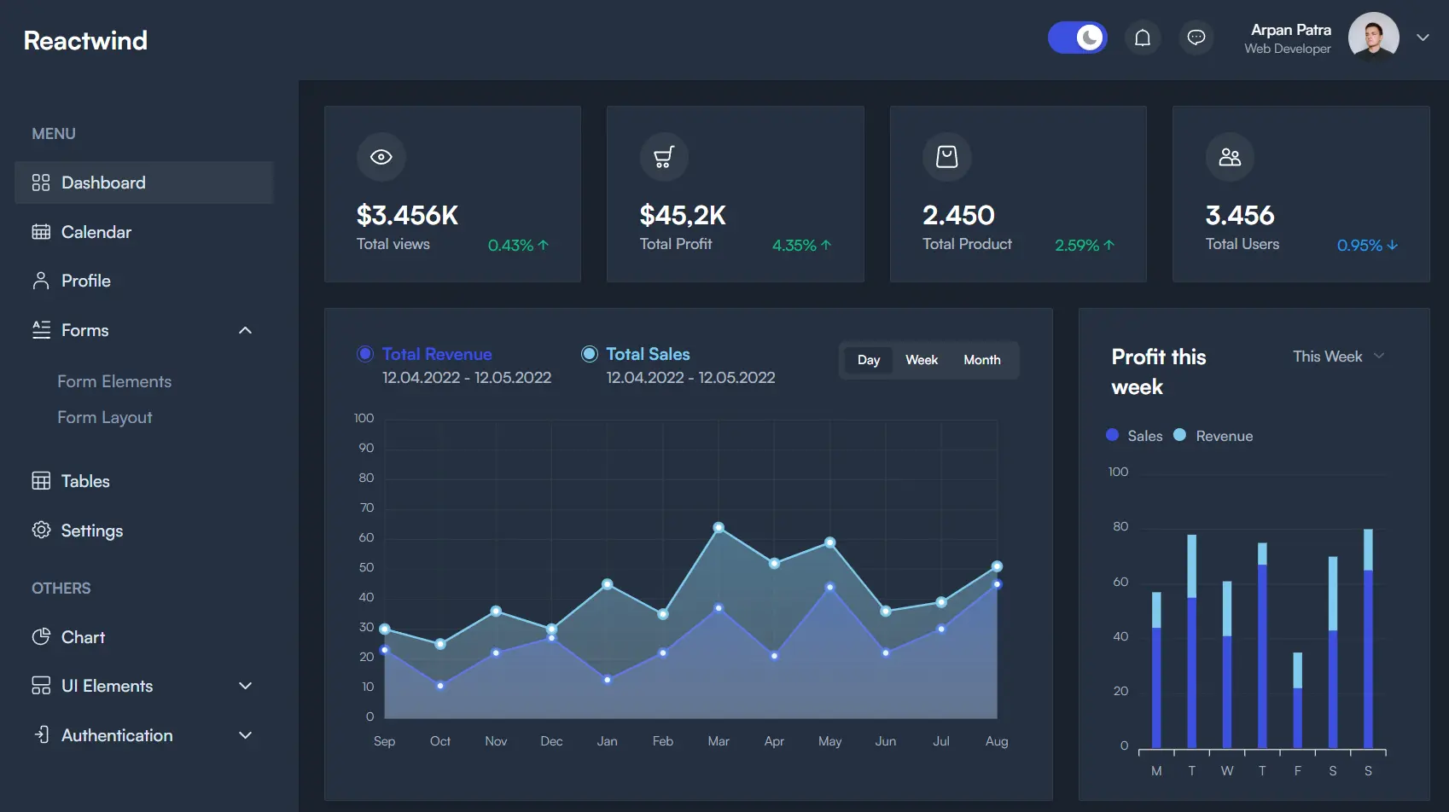1449x812 pixels.
Task: Click Arpan Patra's profile avatar
Action: pyautogui.click(x=1373, y=38)
